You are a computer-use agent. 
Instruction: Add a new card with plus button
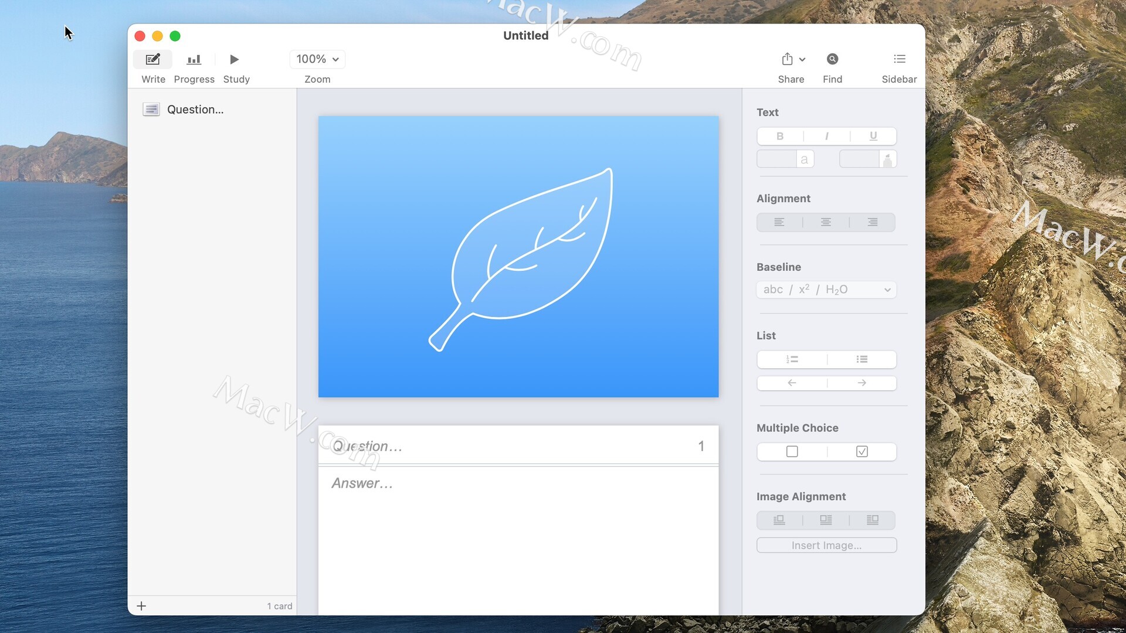[141, 606]
